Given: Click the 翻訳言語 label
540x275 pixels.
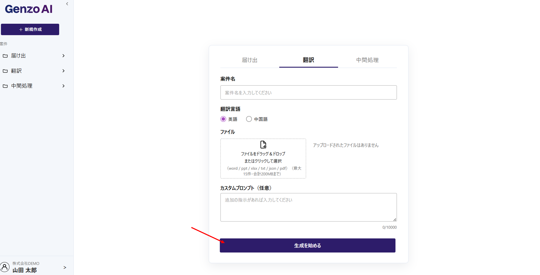Looking at the screenshot, I should tap(230, 109).
